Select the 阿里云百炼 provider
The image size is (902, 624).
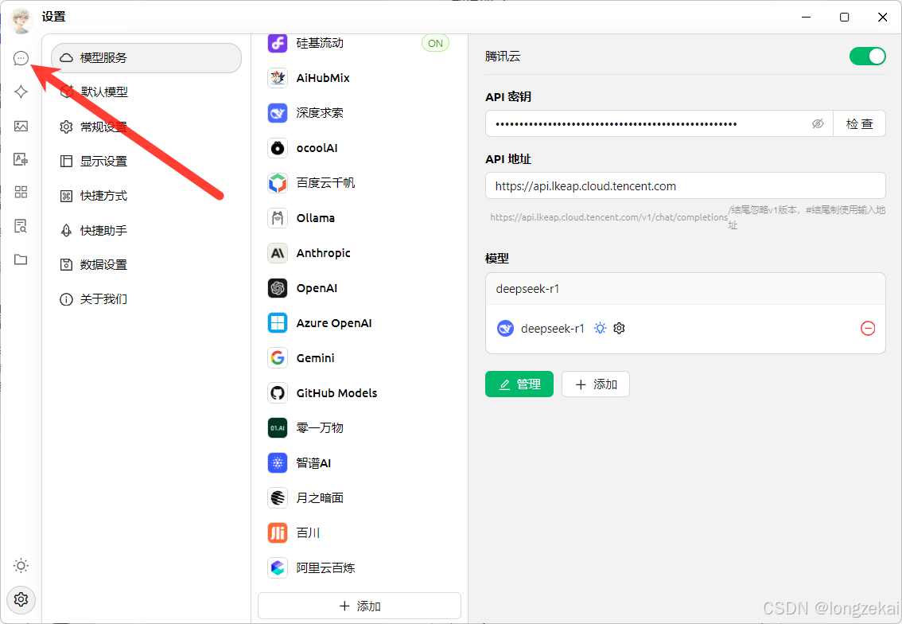(x=359, y=568)
